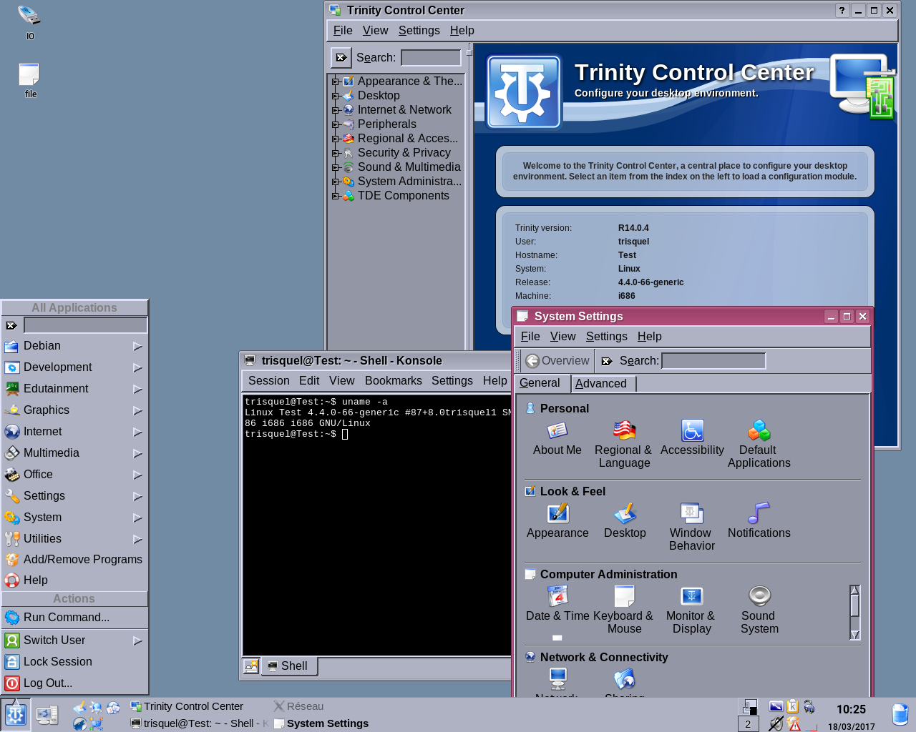Open the File menu in Trinity Control Center
Image resolution: width=916 pixels, height=732 pixels.
coord(343,31)
